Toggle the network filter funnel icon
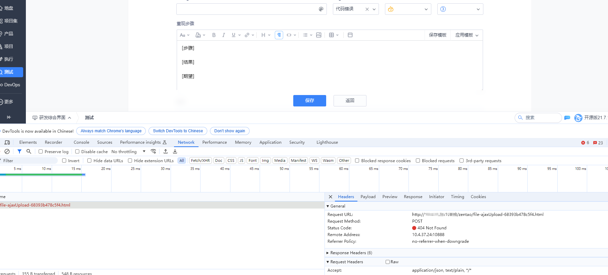Image resolution: width=608 pixels, height=275 pixels. 19,151
